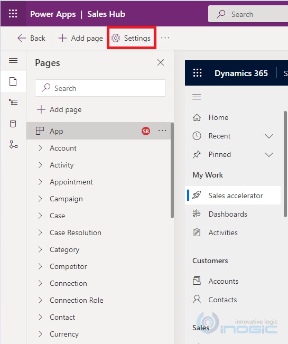Screen dimensions: 288x344
Task: Click the Contacts person icon
Action: pyautogui.click(x=197, y=299)
